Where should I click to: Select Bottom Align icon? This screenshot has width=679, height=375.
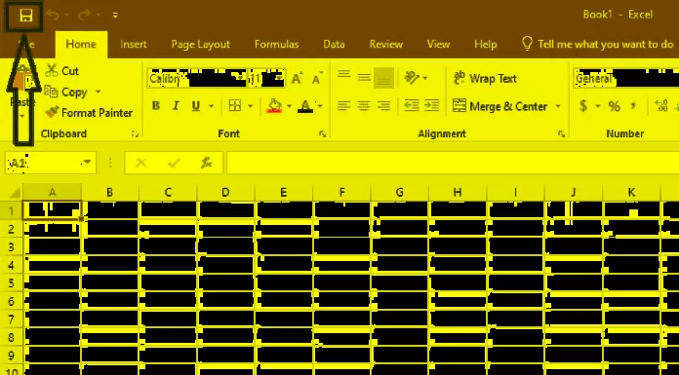tap(384, 78)
